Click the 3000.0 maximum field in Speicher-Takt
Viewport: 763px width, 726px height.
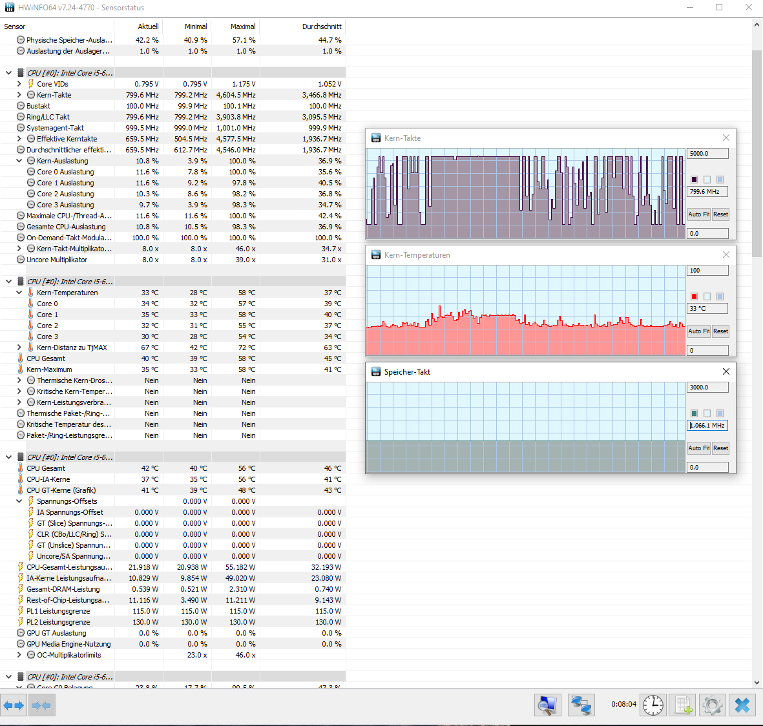(x=707, y=388)
